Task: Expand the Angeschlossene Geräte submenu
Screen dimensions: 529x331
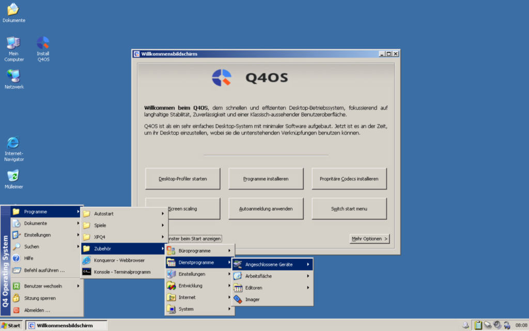Action: tap(269, 264)
